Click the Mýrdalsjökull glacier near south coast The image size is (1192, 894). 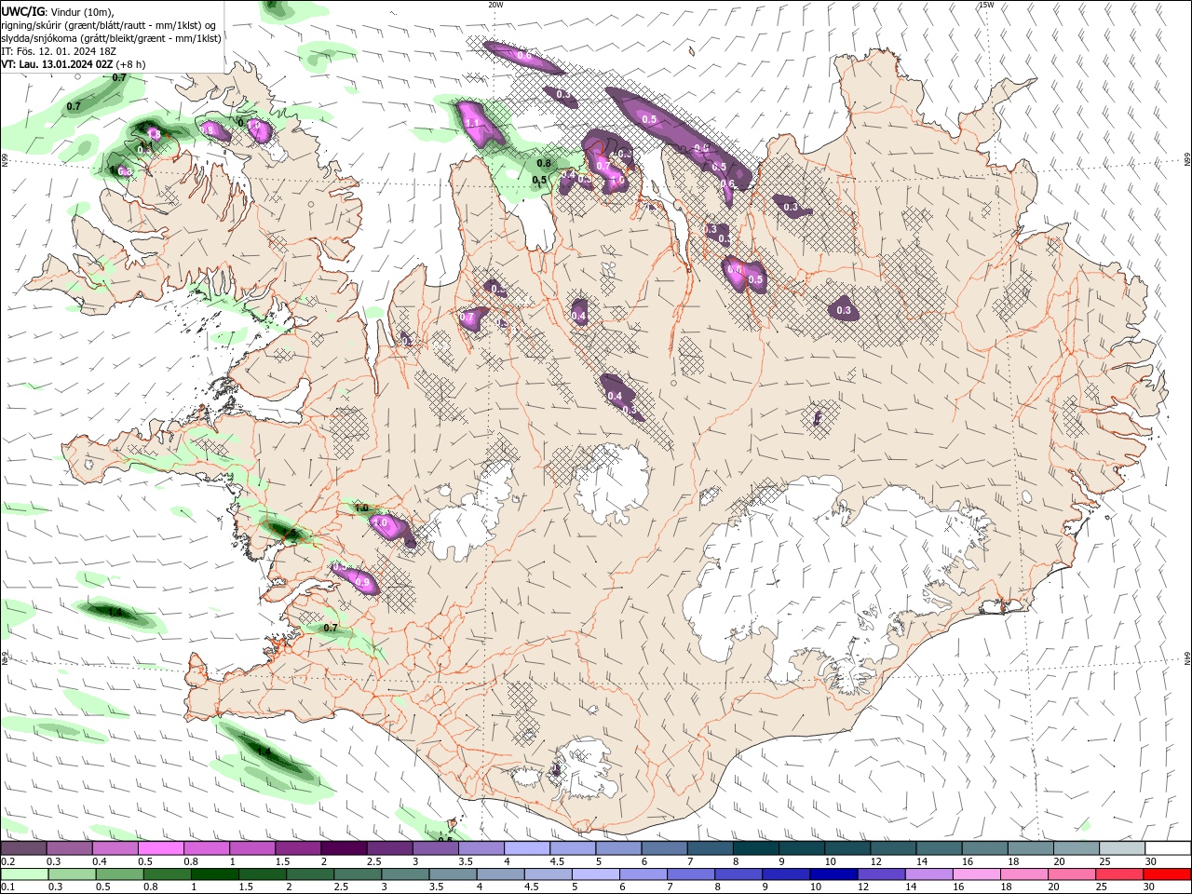585,768
